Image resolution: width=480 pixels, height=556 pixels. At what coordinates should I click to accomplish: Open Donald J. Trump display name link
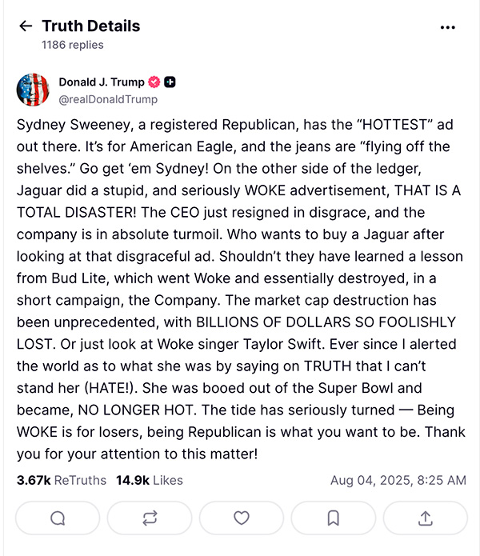[102, 82]
